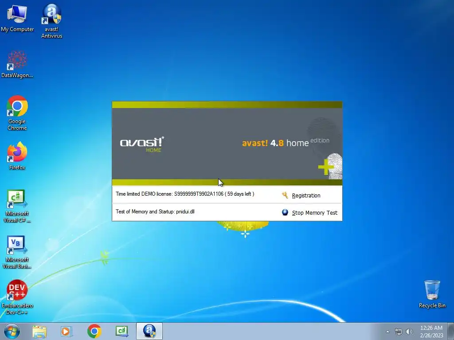Open Chrome from the taskbar
Viewport: 454px width, 340px height.
tap(94, 331)
